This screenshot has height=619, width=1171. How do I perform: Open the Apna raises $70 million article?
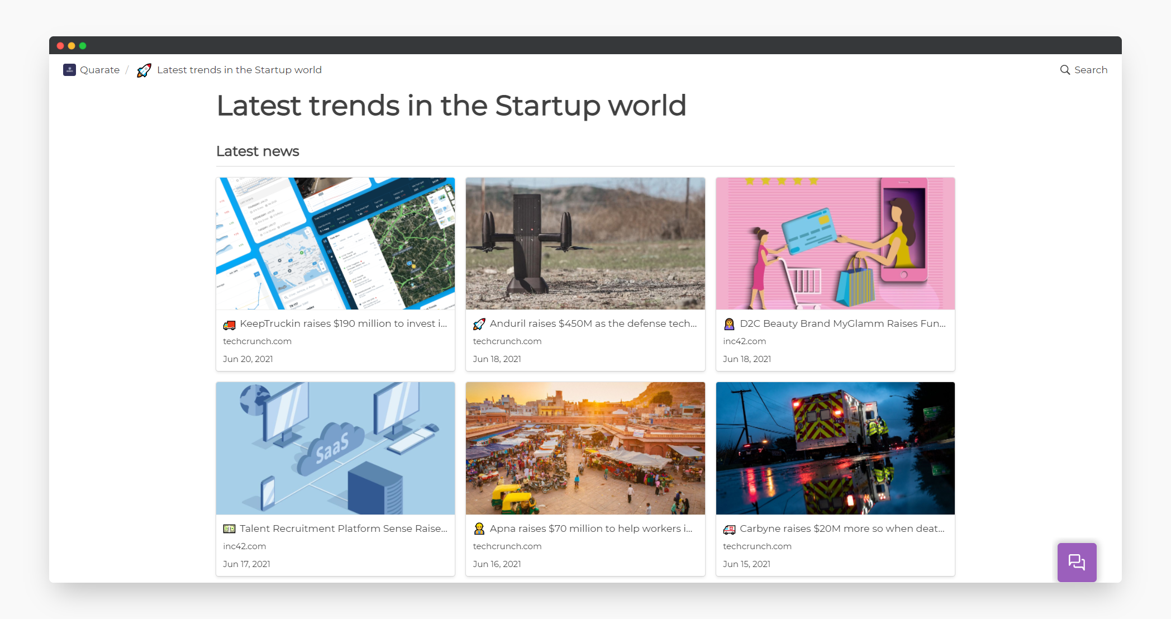tap(591, 528)
